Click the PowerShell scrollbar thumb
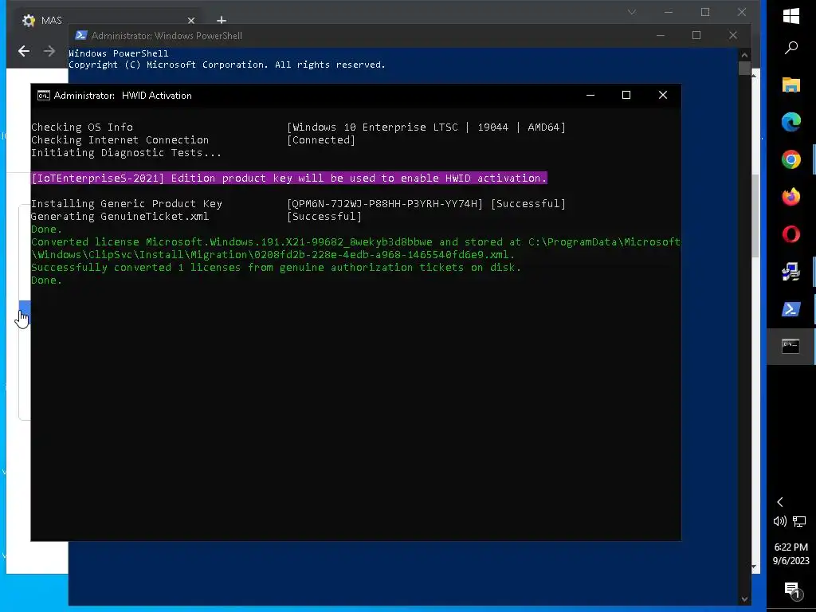The image size is (816, 612). pyautogui.click(x=744, y=69)
